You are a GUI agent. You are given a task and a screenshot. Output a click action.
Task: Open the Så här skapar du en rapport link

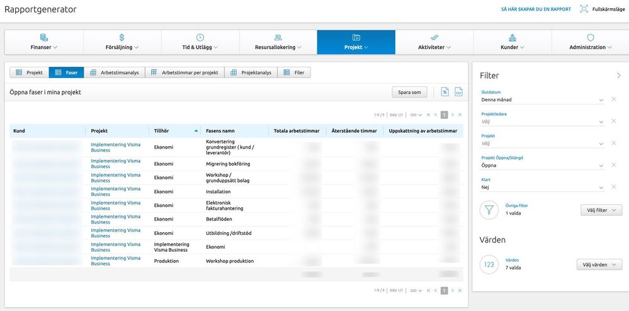[x=536, y=9]
